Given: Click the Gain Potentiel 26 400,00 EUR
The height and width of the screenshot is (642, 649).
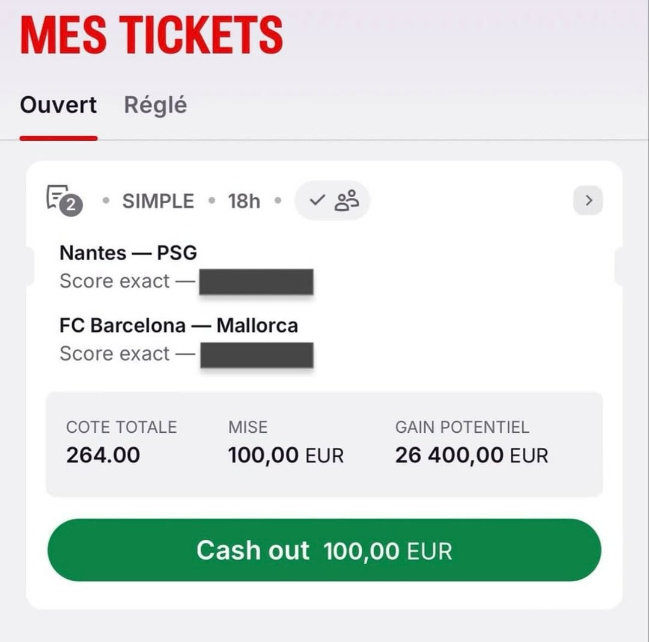Looking at the screenshot, I should click(472, 455).
